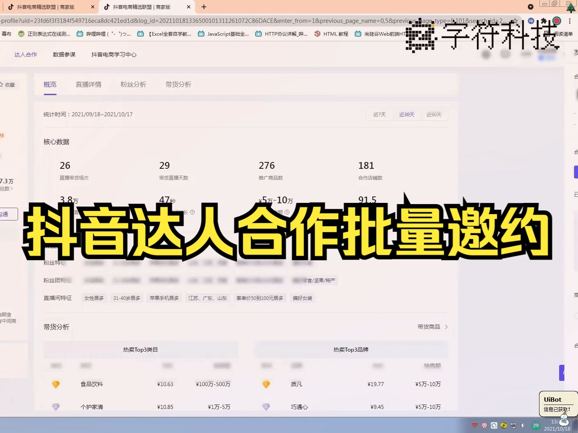Open the network tray icon
The height and width of the screenshot is (433, 578).
tap(513, 425)
